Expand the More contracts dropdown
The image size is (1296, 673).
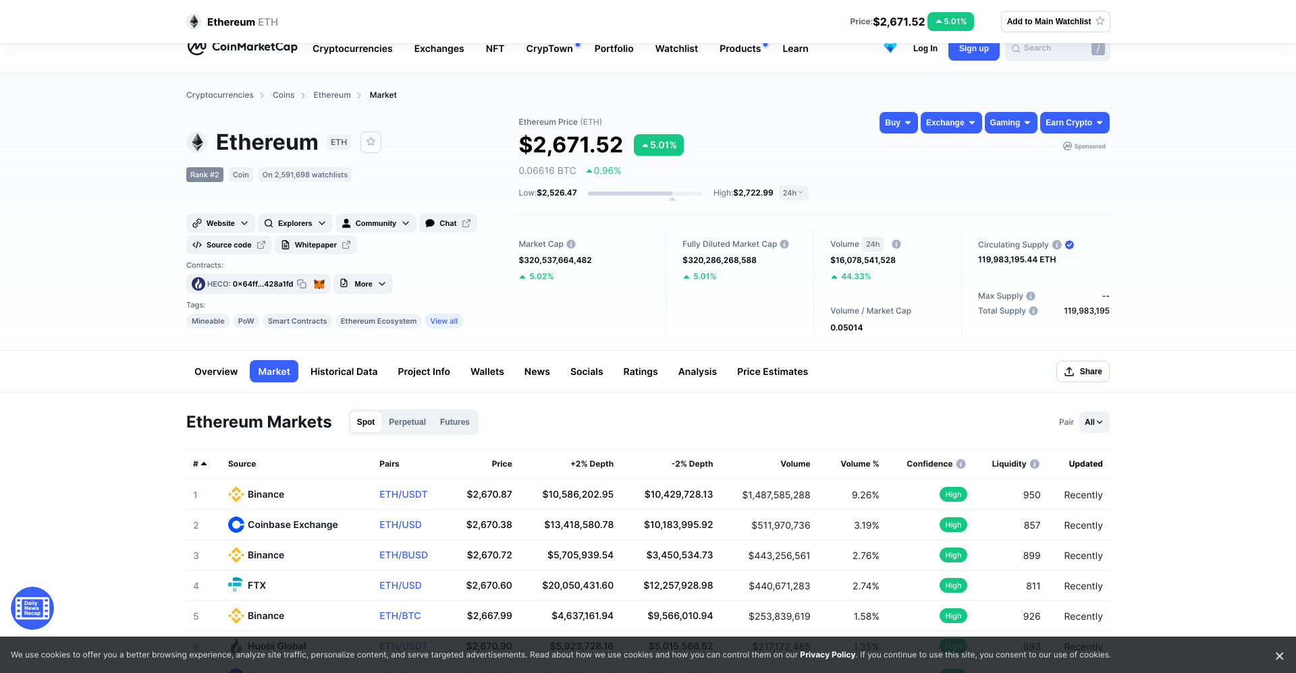[x=363, y=284]
